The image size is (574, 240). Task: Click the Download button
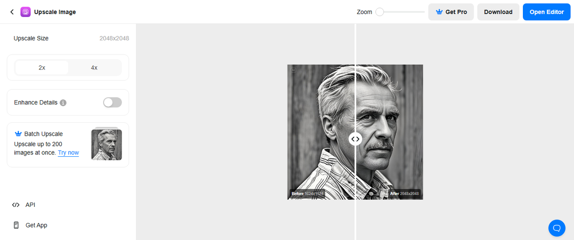pos(498,12)
